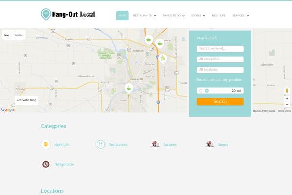Open the Things To Do menu item
292x195 pixels.
pyautogui.click(x=171, y=16)
